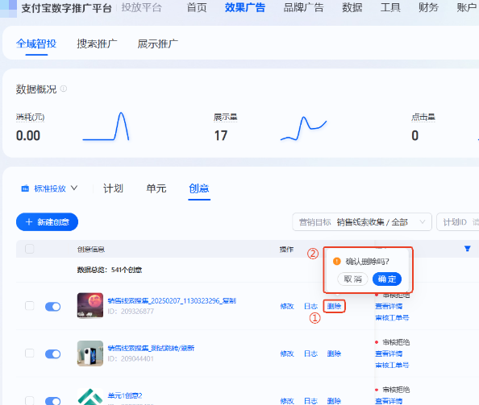
Task: Open creative link 销售线索收集_20250207_1130323296
Action: point(172,300)
